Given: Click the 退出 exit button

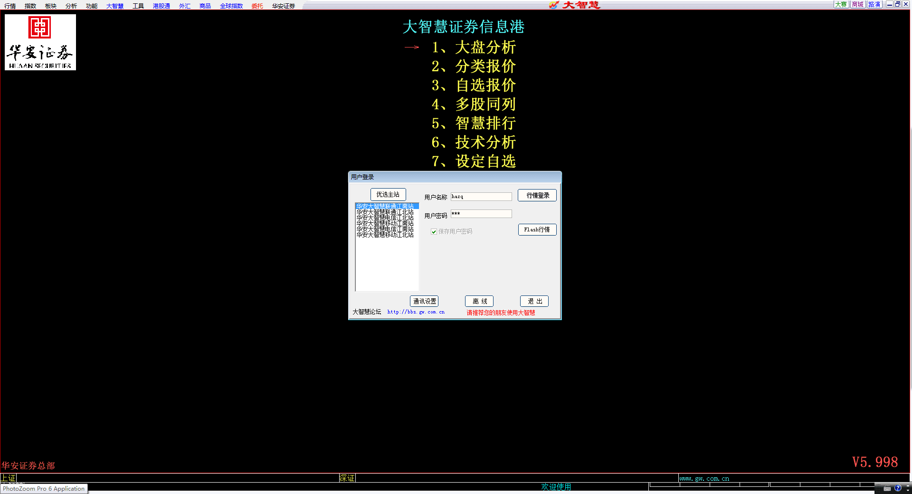Looking at the screenshot, I should pyautogui.click(x=534, y=301).
